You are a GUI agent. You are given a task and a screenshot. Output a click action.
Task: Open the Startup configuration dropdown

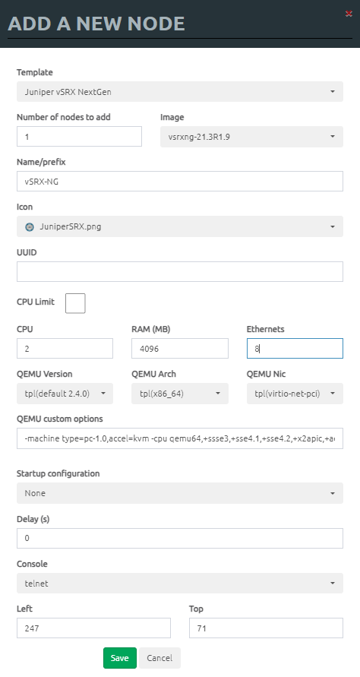[180, 493]
